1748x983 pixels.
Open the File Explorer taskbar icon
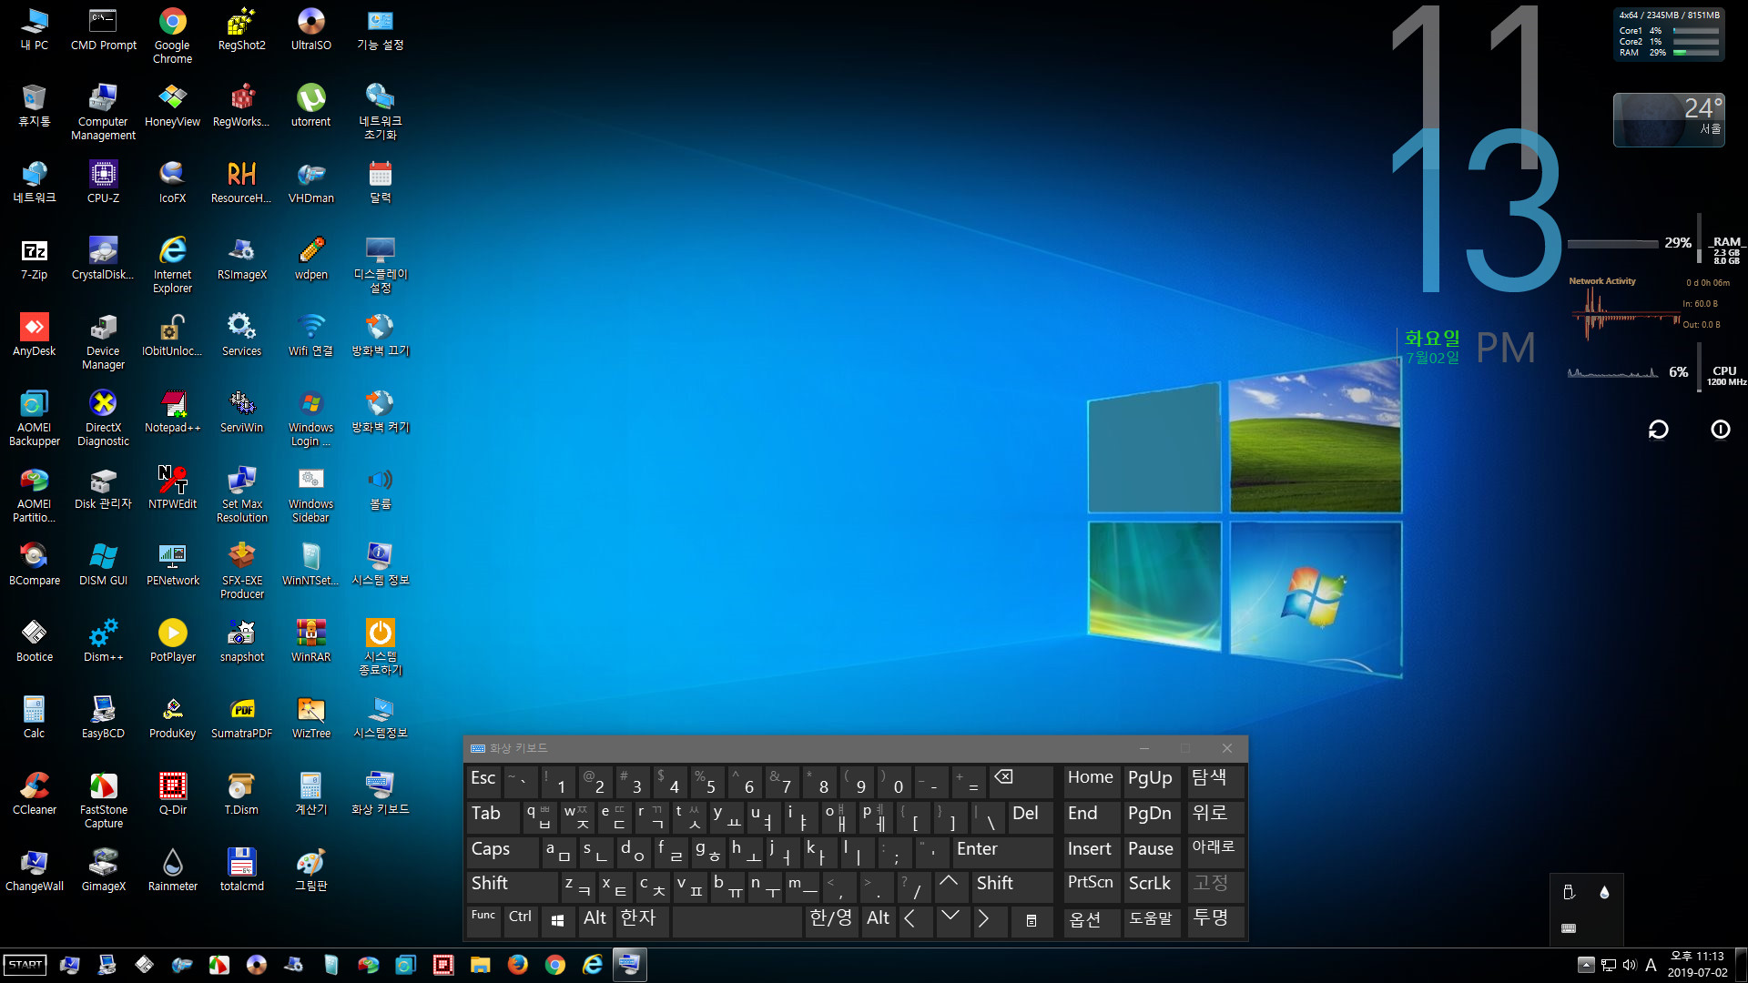tap(480, 965)
